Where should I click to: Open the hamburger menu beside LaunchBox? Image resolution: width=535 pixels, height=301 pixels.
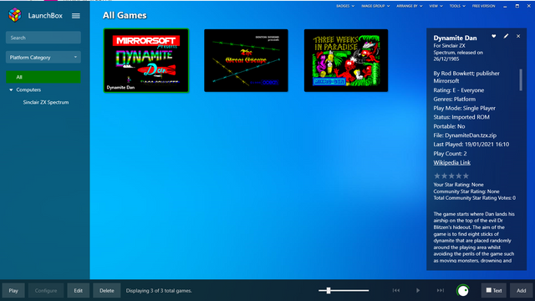pyautogui.click(x=76, y=16)
